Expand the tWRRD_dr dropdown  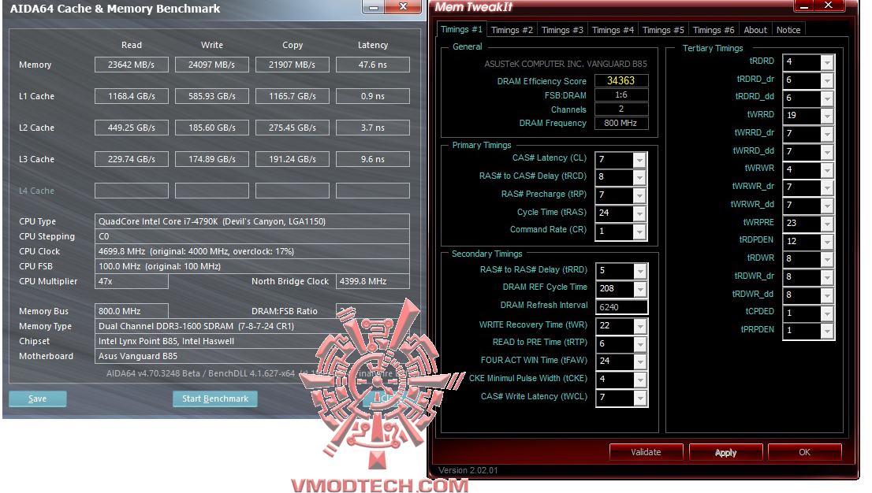point(828,134)
